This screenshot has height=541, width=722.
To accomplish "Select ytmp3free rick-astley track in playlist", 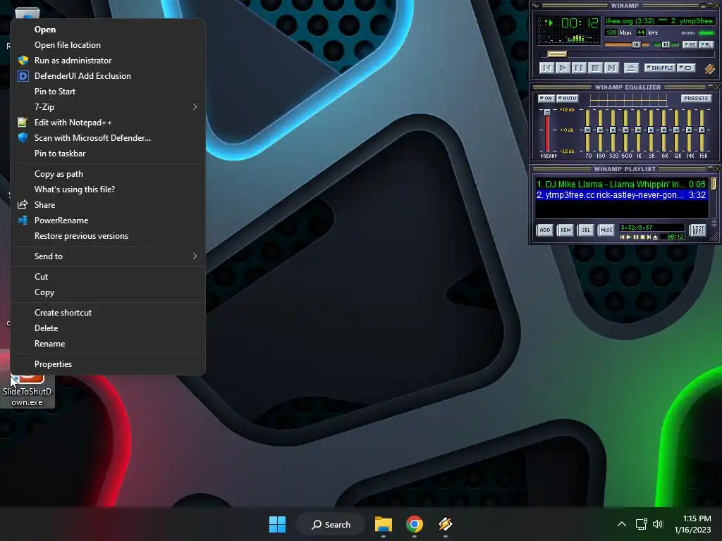I will pyautogui.click(x=620, y=195).
